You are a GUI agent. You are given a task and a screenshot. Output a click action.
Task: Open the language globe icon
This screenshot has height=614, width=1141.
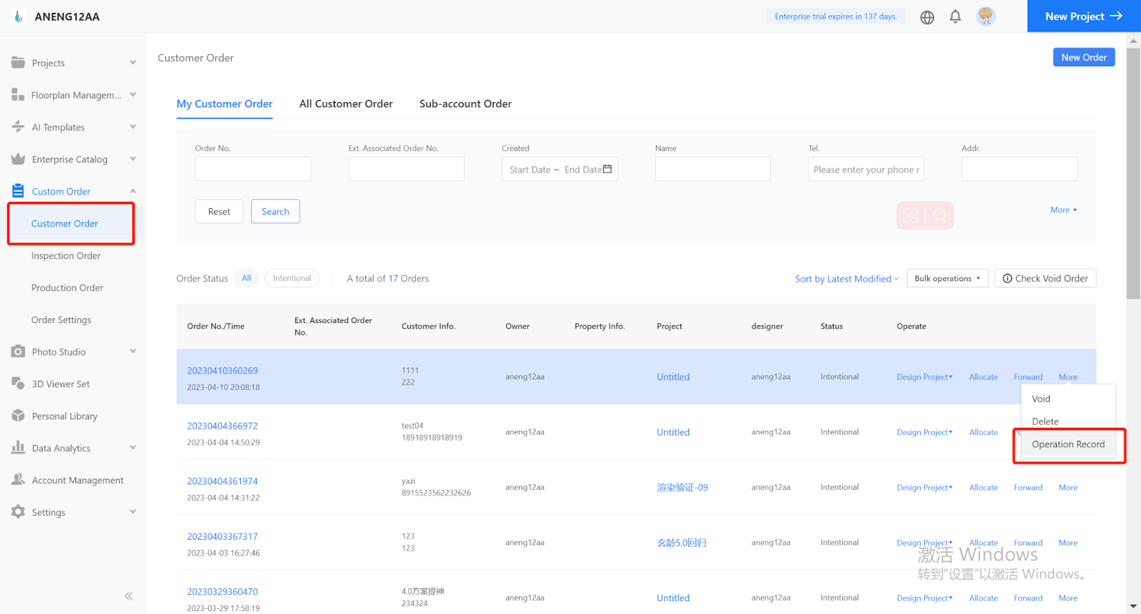[927, 17]
